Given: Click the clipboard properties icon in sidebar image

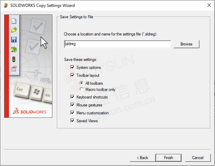Looking at the screenshot, I should pos(14,69).
